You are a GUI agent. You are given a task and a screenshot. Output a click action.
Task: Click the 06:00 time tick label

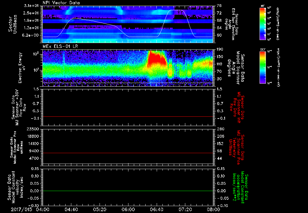(x=128, y=209)
